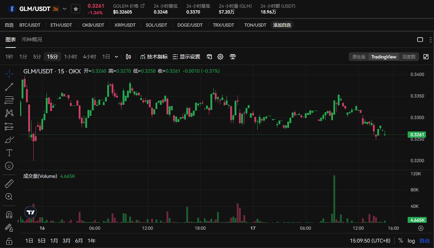
Task: Open the emoji sticker tool
Action: tap(9, 165)
